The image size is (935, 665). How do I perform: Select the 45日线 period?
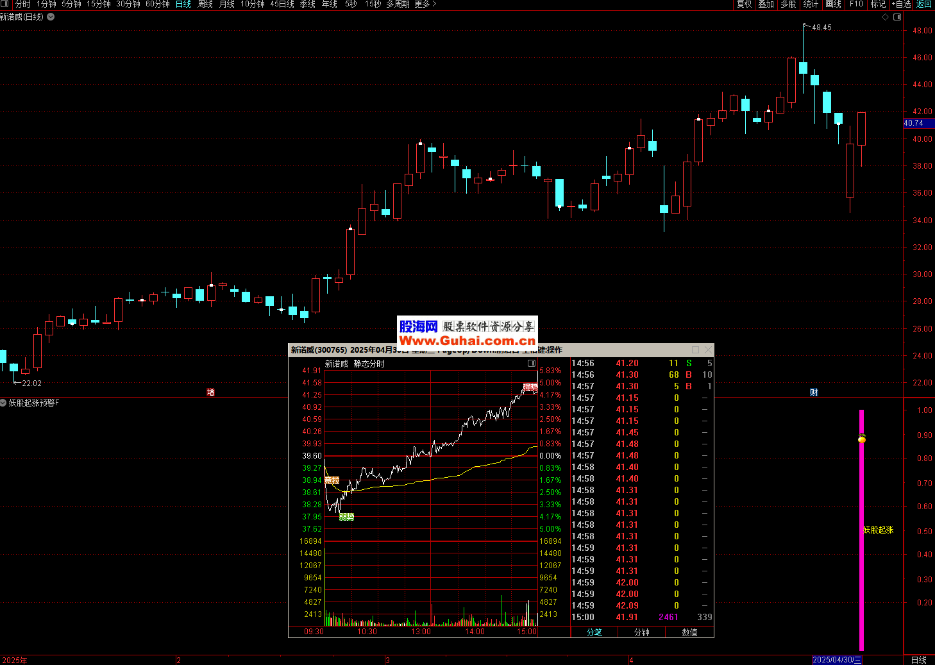[x=282, y=4]
